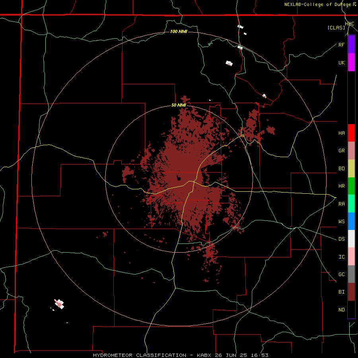Click the 'GR' legend label
The height and width of the screenshot is (358, 358).
coord(341,151)
